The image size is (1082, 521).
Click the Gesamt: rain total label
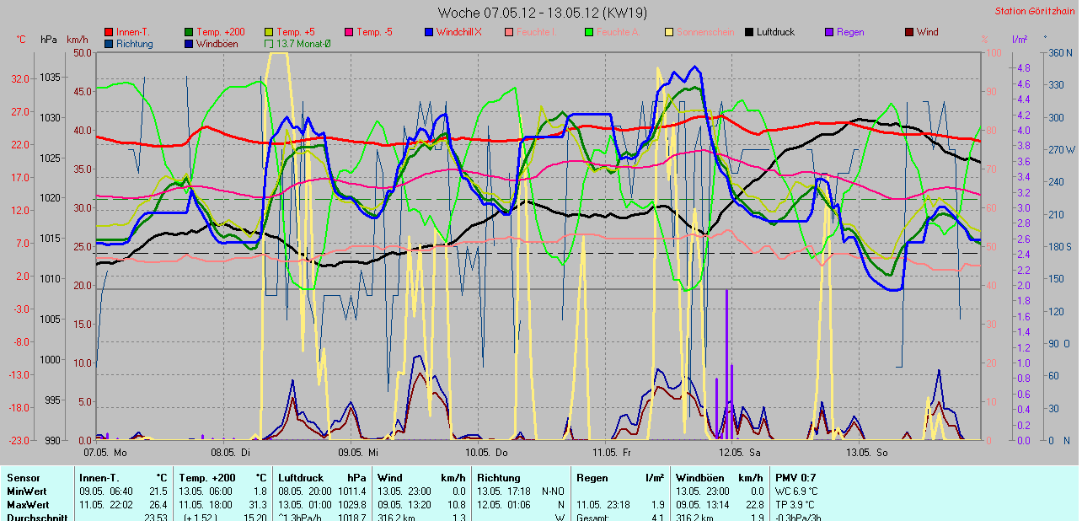592,517
